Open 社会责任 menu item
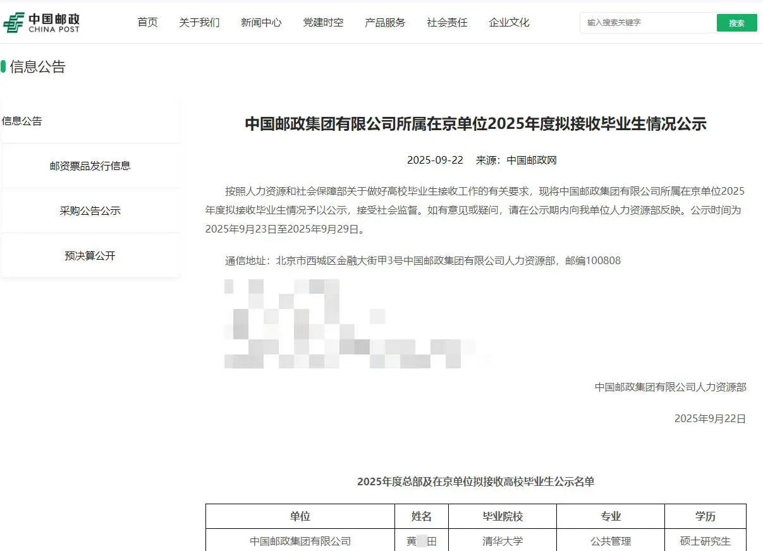The width and height of the screenshot is (763, 551). [447, 23]
